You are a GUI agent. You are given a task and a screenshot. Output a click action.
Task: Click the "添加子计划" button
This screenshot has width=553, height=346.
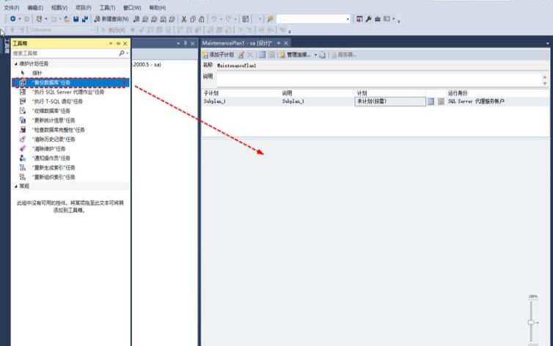(218, 54)
